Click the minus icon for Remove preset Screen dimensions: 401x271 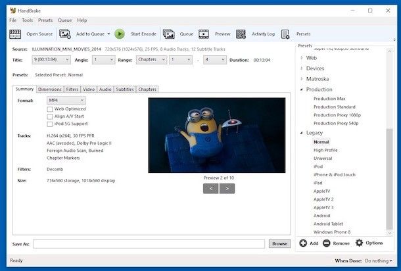pos(326,243)
